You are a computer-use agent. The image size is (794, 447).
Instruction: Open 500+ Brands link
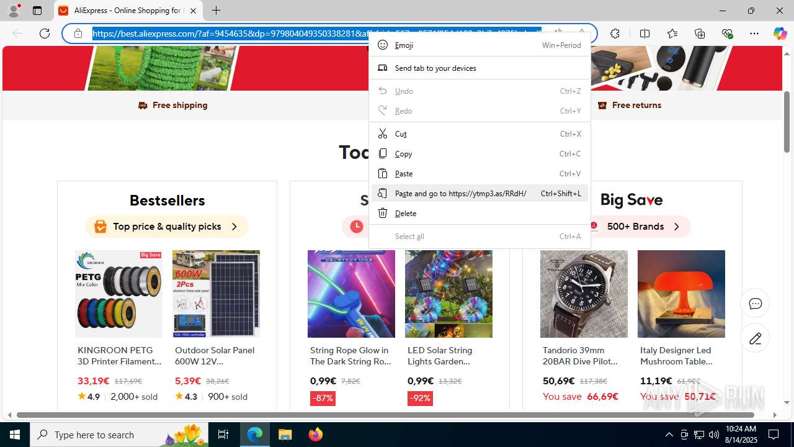tap(635, 227)
